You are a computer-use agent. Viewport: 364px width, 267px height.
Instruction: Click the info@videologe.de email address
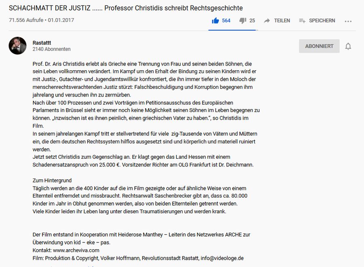click(222, 258)
